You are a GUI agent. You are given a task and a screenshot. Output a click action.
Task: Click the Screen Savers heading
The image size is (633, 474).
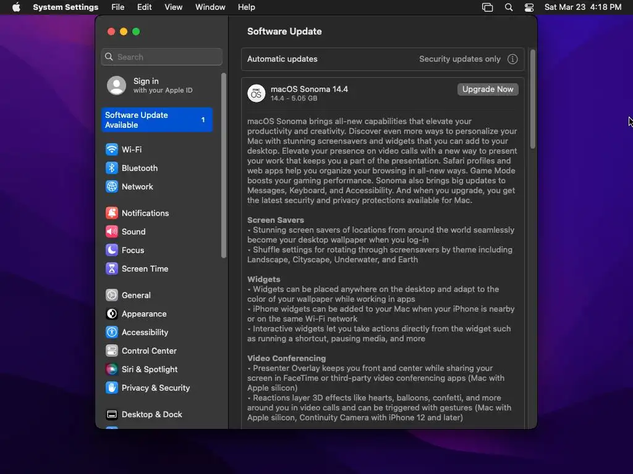(x=275, y=220)
